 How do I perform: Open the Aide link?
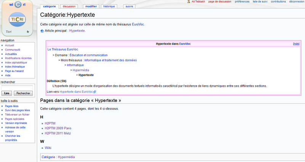click(x=8, y=75)
